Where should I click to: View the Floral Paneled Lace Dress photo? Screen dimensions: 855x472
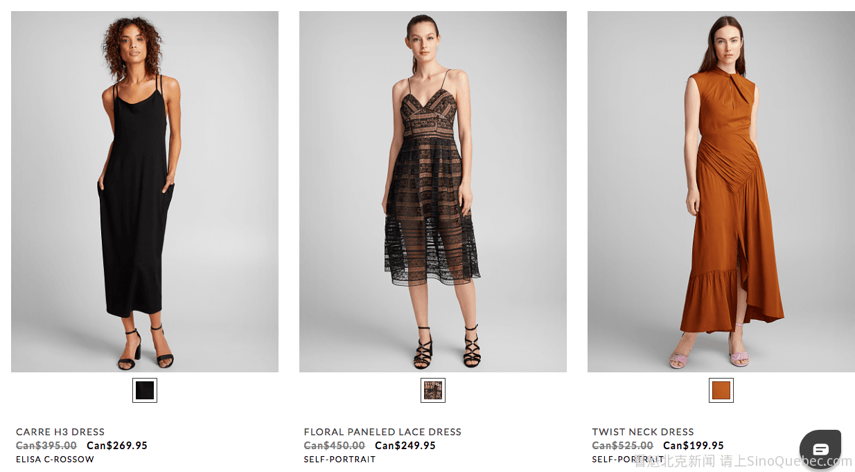coord(433,192)
